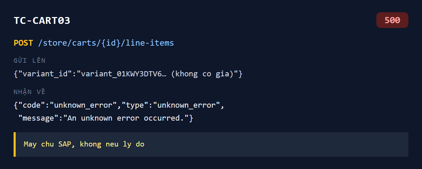Select the first "unknown_error" code value
The image size is (422, 169).
[x=82, y=105]
